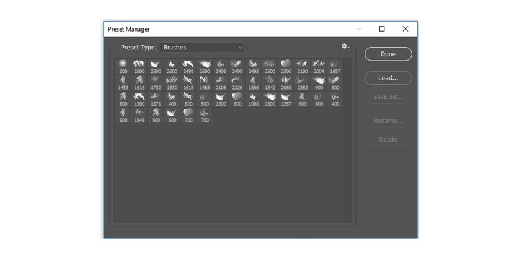
Task: Click the grayed-out Rename... button
Action: [x=388, y=121]
